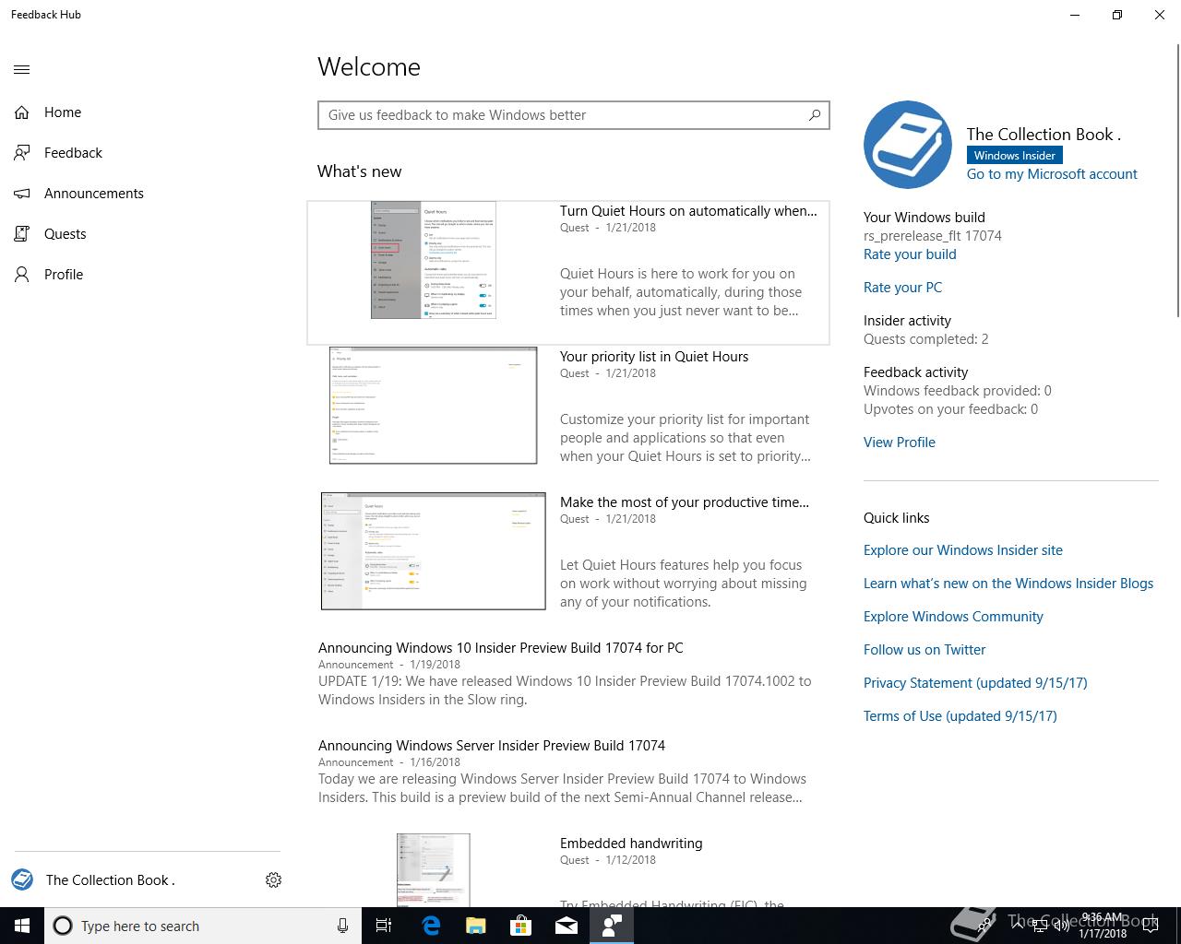Click the Profile person icon

[x=22, y=275]
